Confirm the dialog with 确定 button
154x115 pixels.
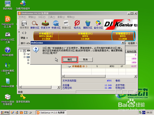70,60
